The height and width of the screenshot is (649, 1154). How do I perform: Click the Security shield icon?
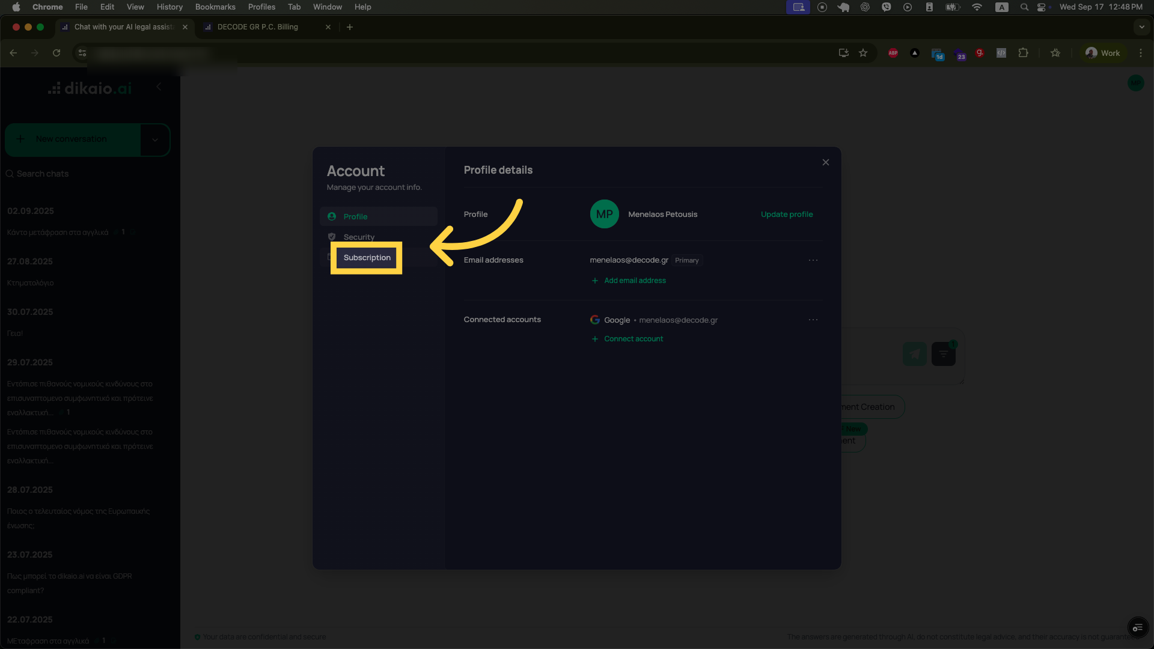click(332, 237)
